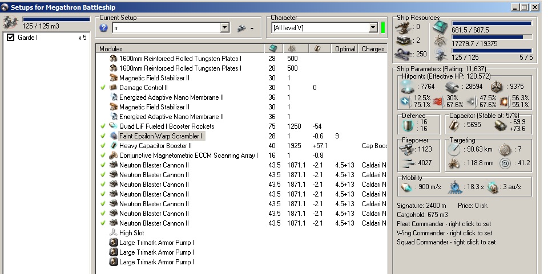
Task: Click the blue help question mark icon
Action: coord(103,28)
